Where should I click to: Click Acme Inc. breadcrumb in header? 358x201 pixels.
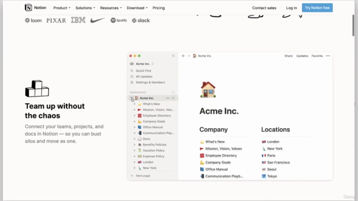202,56
